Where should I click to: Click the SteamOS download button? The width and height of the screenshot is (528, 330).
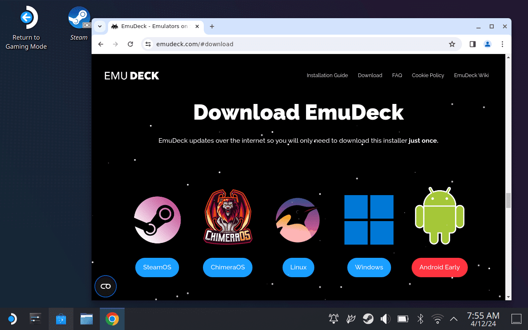pyautogui.click(x=157, y=267)
